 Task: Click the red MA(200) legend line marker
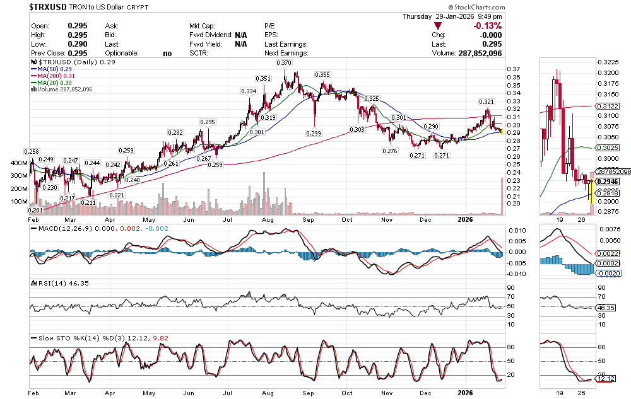pos(33,76)
